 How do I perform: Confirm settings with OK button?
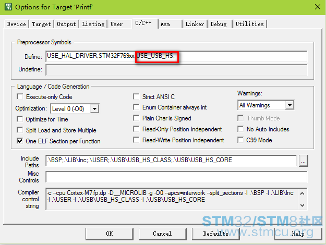tap(110, 234)
